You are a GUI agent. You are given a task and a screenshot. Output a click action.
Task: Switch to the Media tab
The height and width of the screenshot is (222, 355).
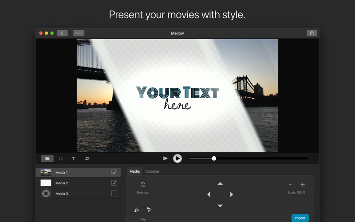coord(134,171)
